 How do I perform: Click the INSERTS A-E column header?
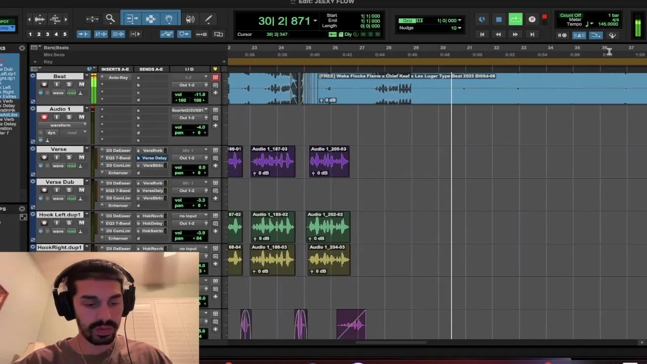(115, 69)
